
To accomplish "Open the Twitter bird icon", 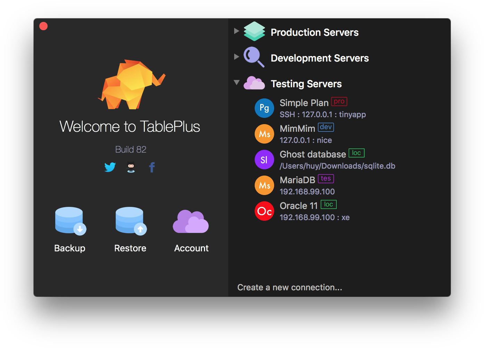I will click(x=110, y=167).
